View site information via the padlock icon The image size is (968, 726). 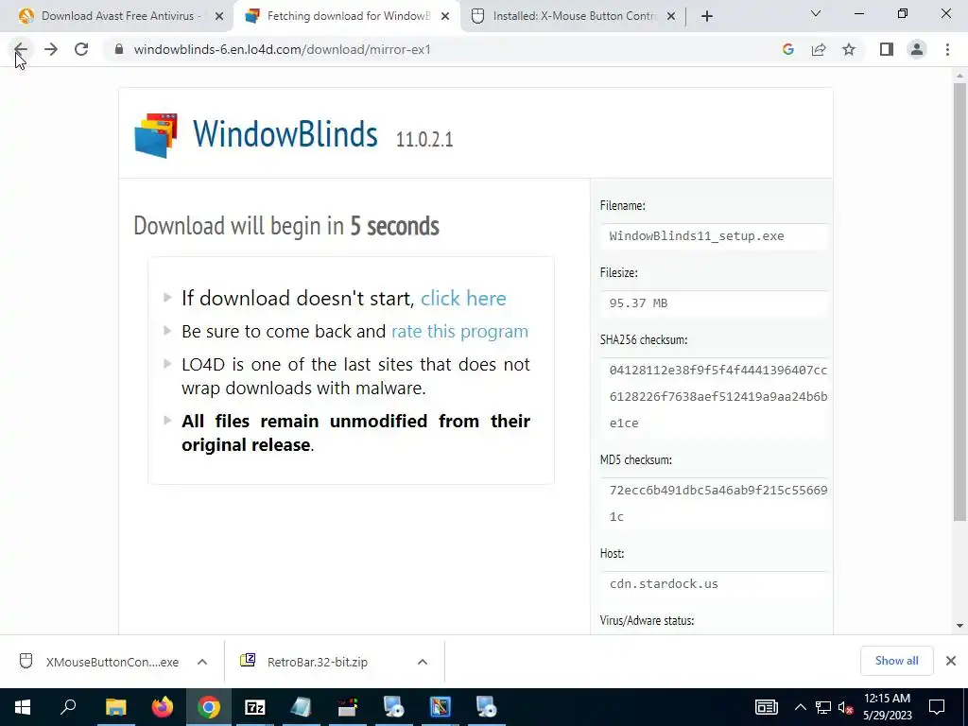(119, 49)
